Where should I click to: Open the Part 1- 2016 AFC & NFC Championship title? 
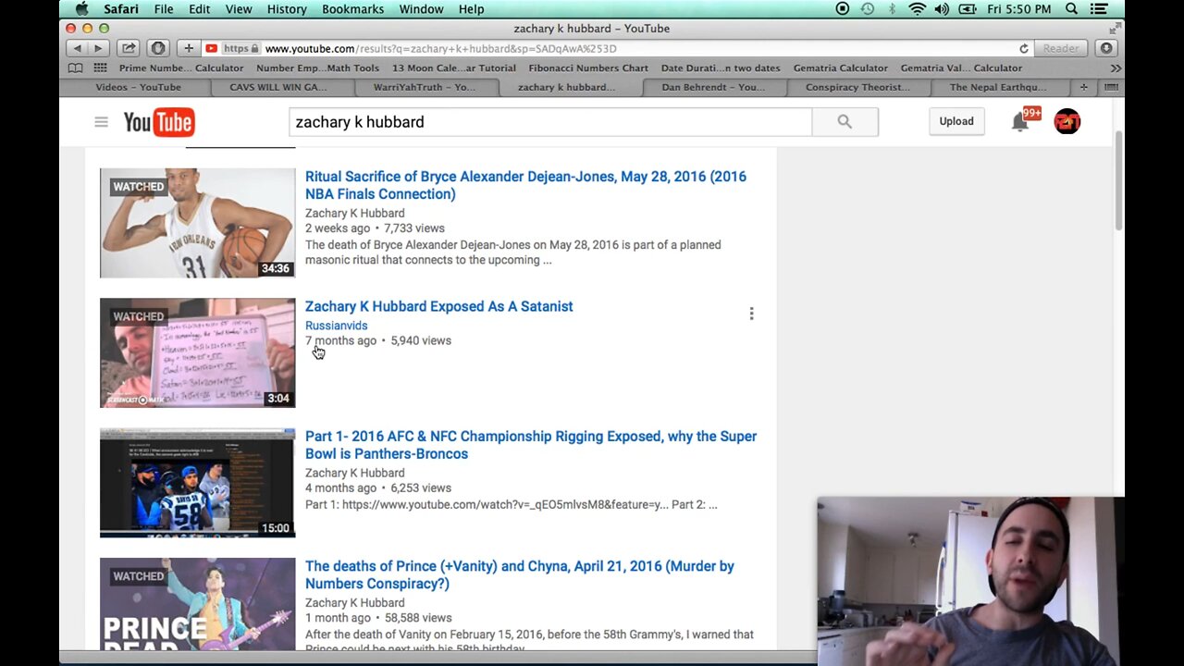tap(531, 445)
